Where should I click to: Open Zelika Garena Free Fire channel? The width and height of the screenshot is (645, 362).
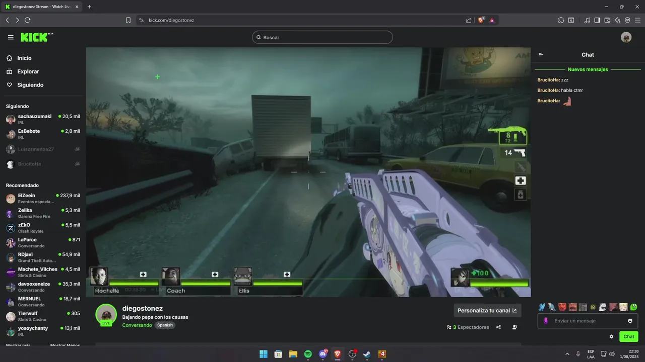click(43, 213)
